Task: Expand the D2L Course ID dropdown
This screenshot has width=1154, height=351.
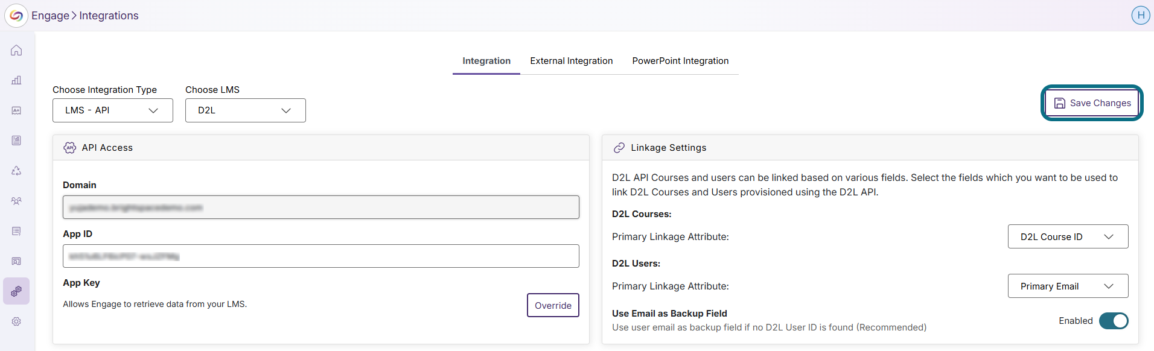Action: (x=1068, y=236)
